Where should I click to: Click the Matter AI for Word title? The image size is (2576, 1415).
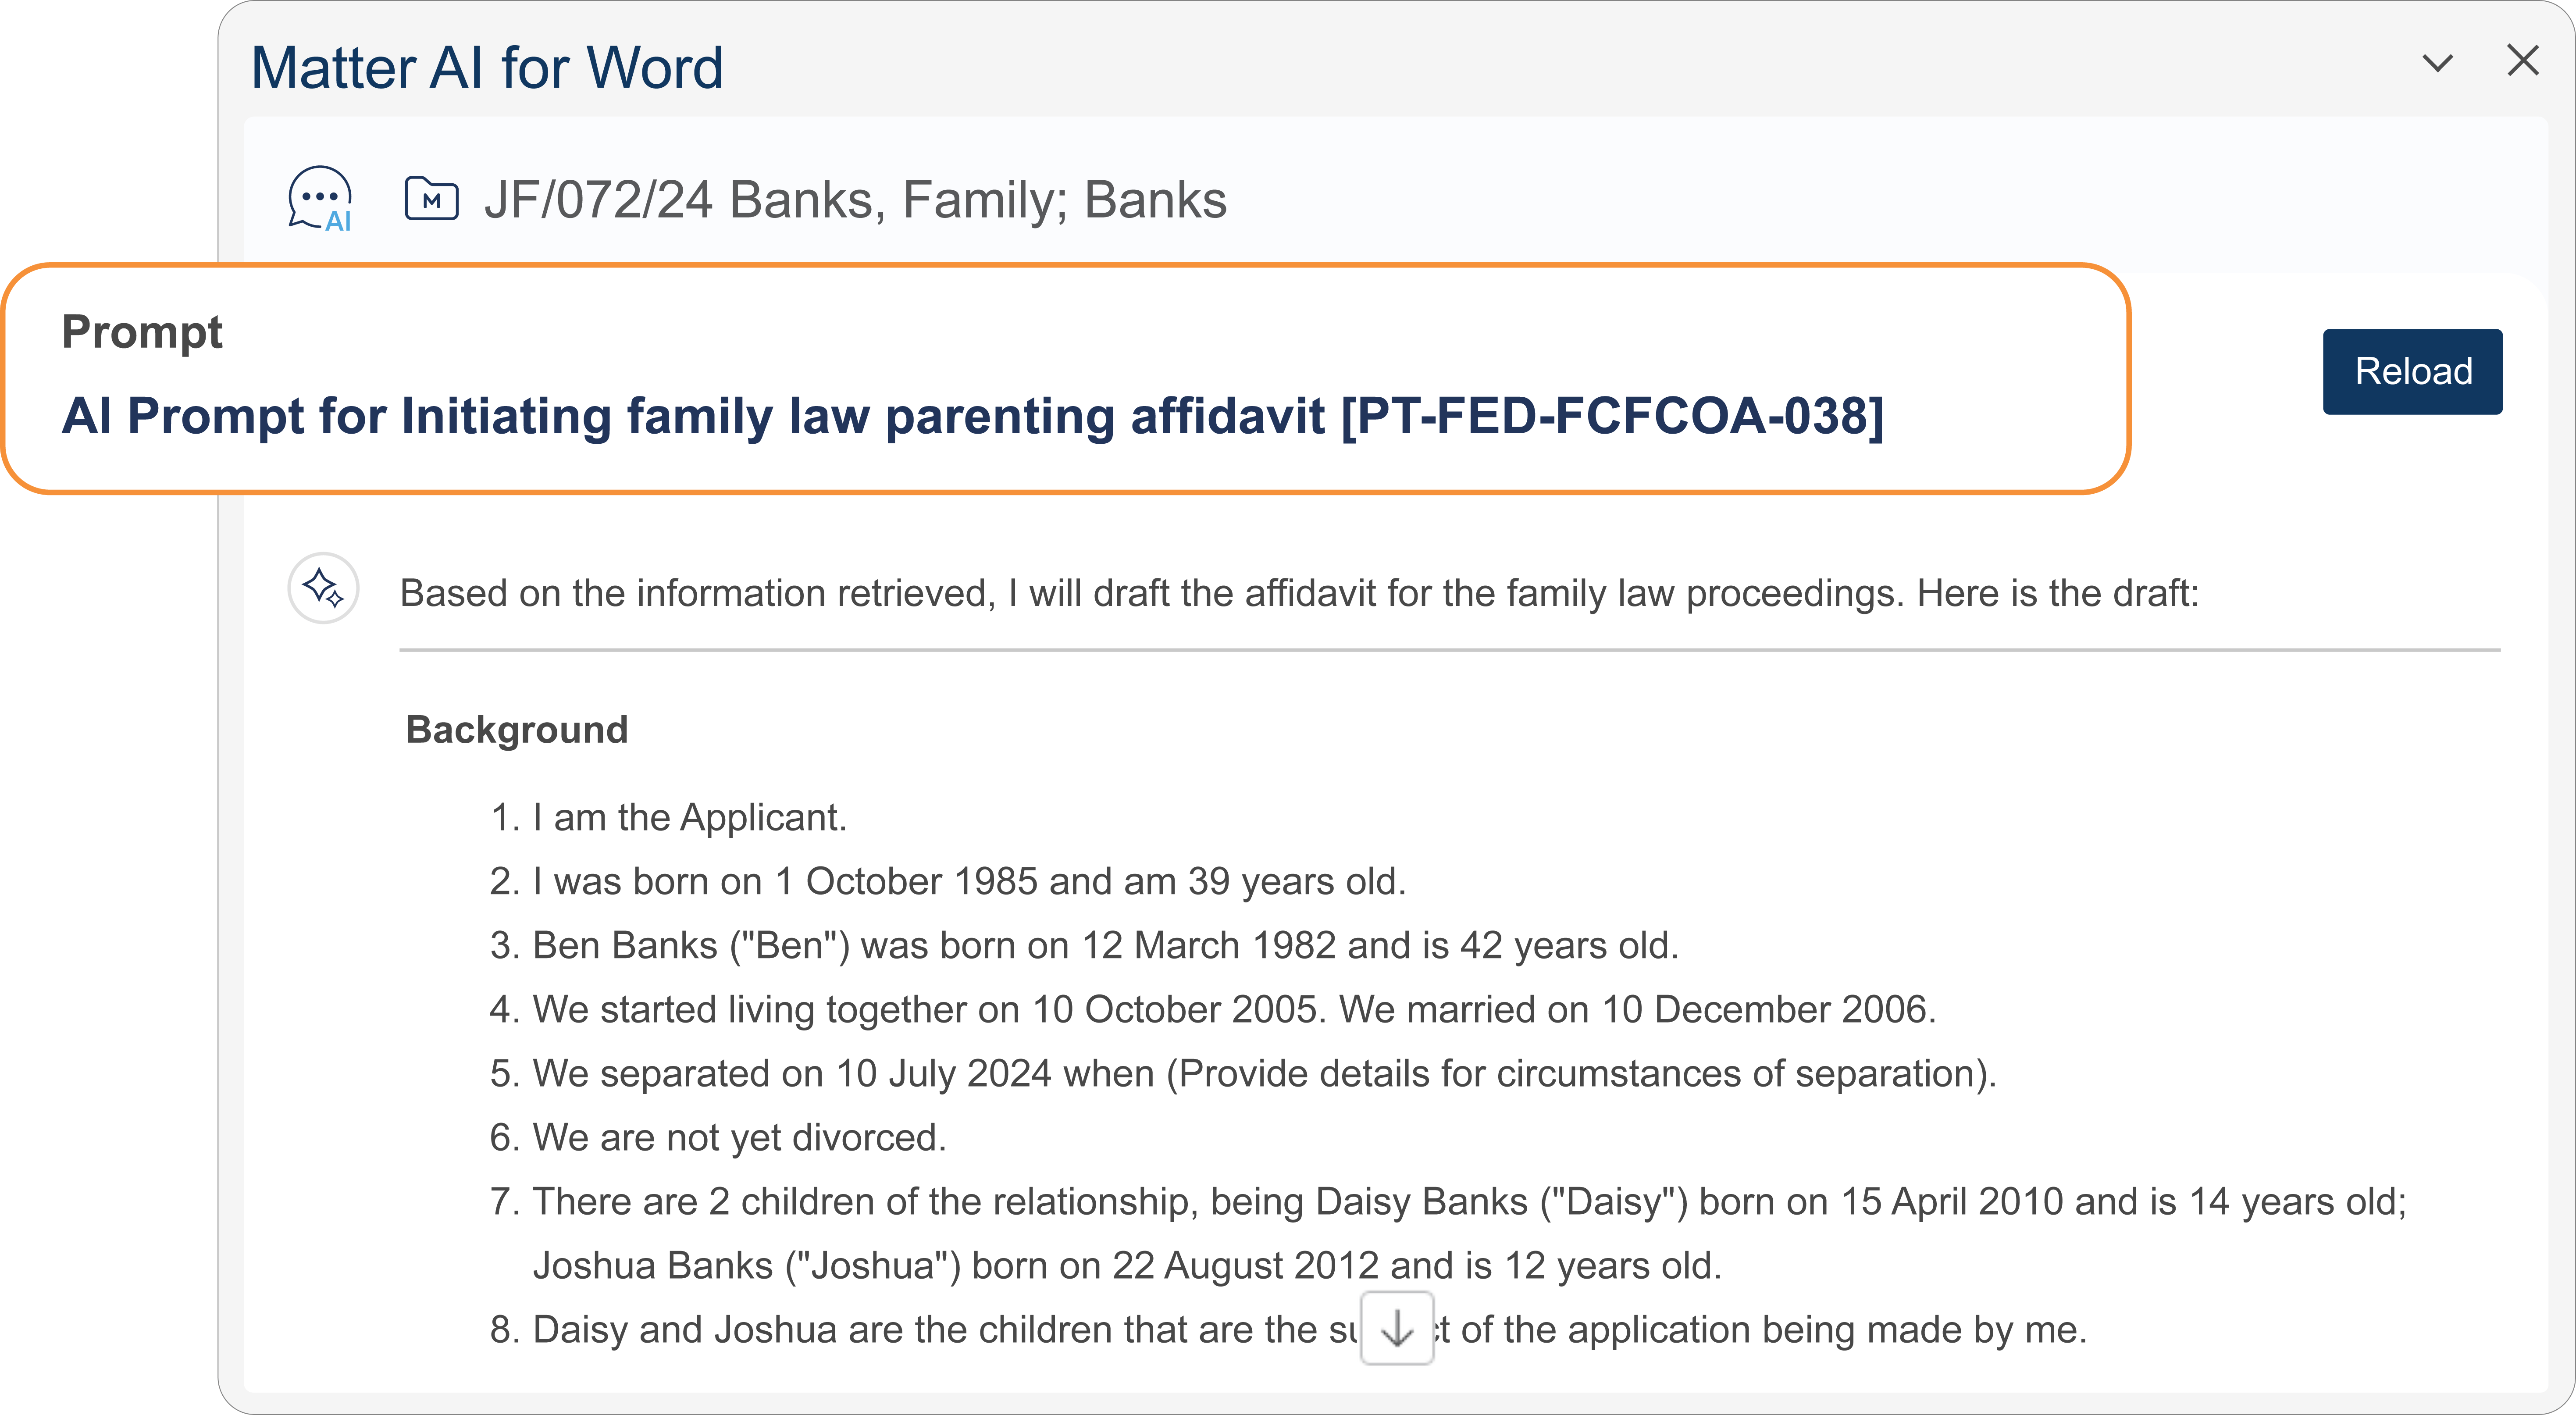(x=487, y=68)
